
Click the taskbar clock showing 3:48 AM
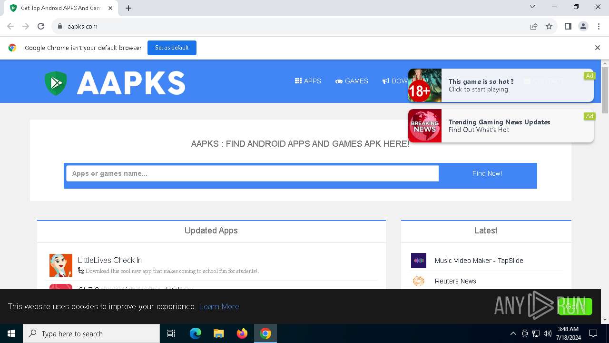coord(568,333)
